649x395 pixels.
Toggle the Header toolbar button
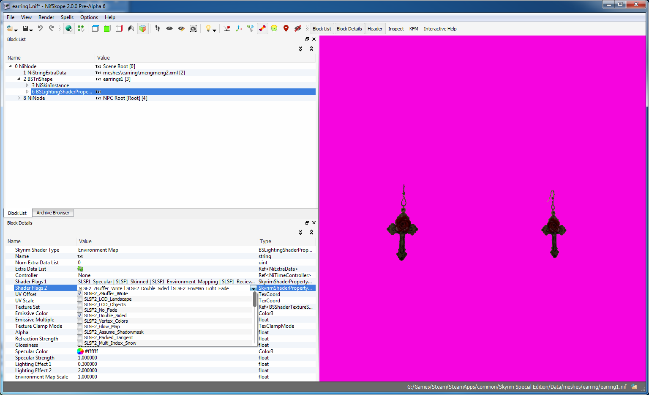(x=375, y=29)
